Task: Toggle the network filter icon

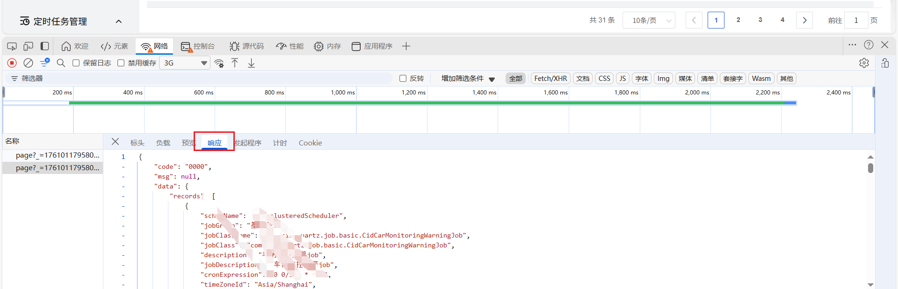Action: [44, 63]
